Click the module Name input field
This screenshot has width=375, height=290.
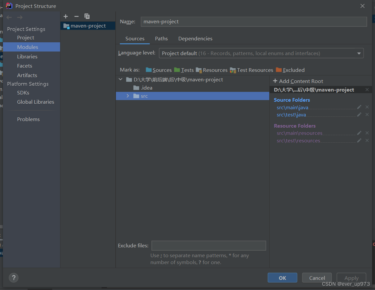click(x=254, y=22)
